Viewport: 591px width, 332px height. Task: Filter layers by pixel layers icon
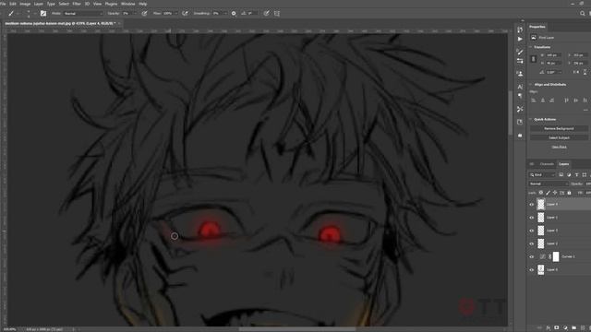561,174
